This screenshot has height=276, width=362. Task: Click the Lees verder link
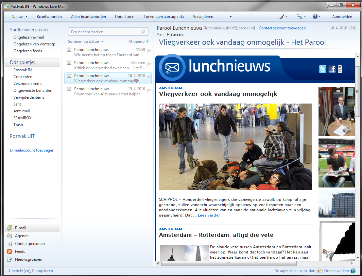209,215
